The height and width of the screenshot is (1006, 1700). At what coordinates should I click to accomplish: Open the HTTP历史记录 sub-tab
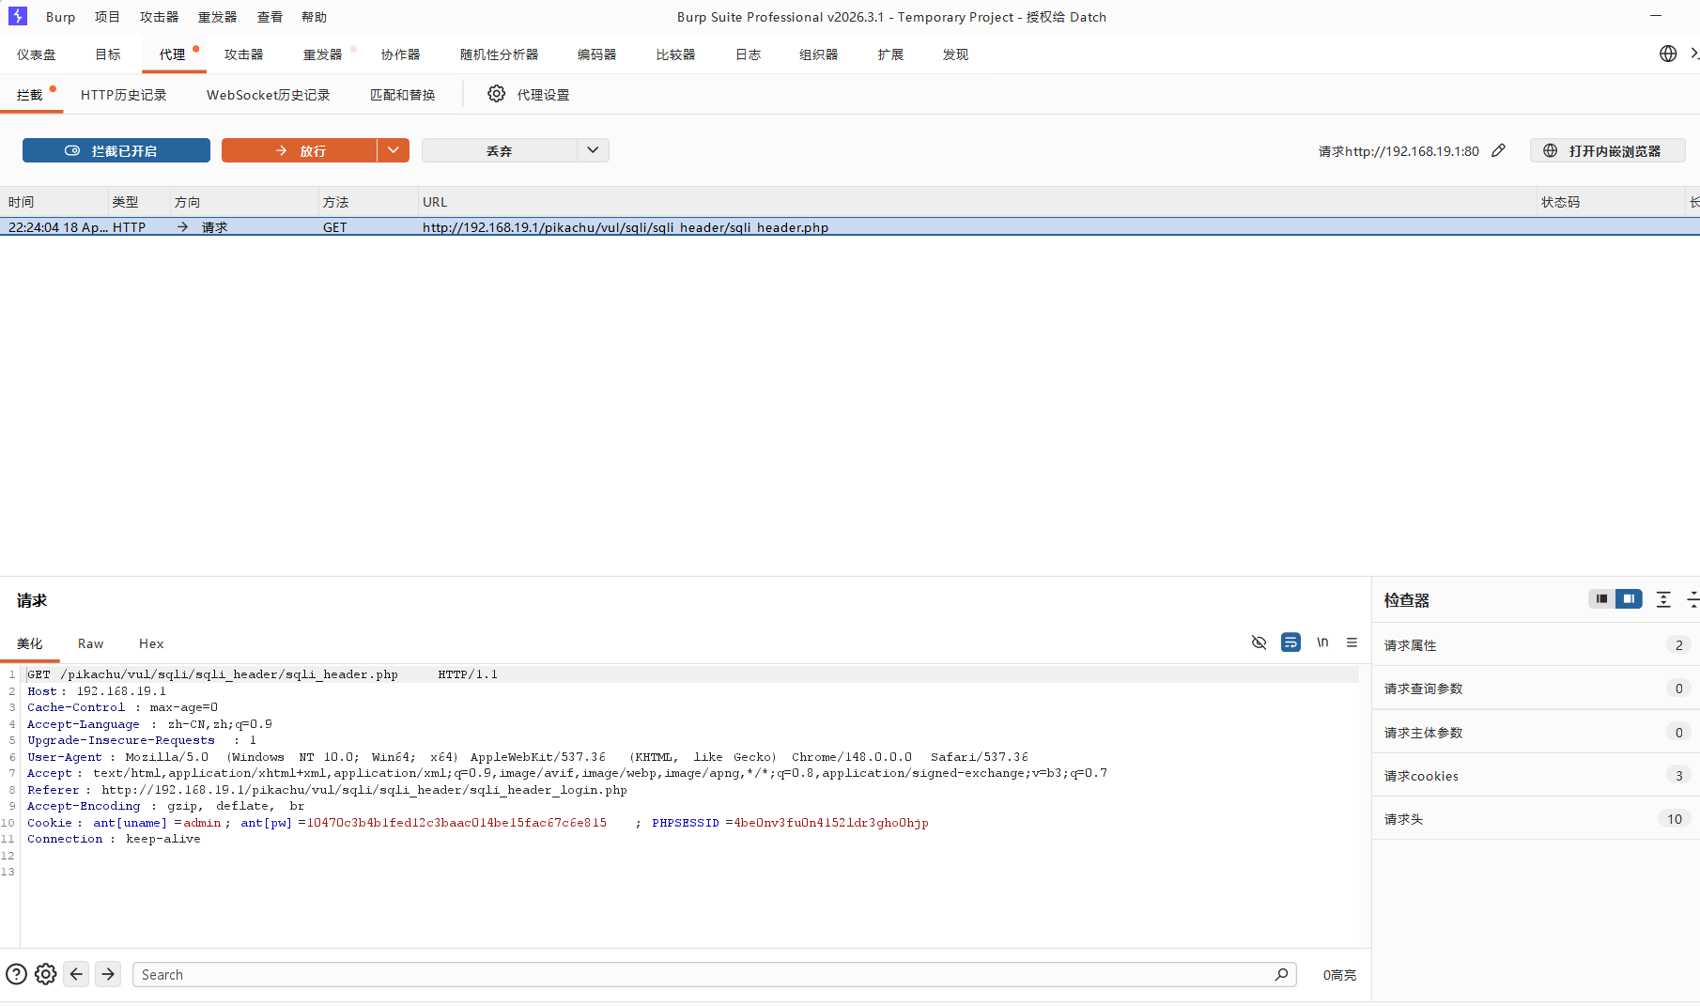tap(124, 95)
